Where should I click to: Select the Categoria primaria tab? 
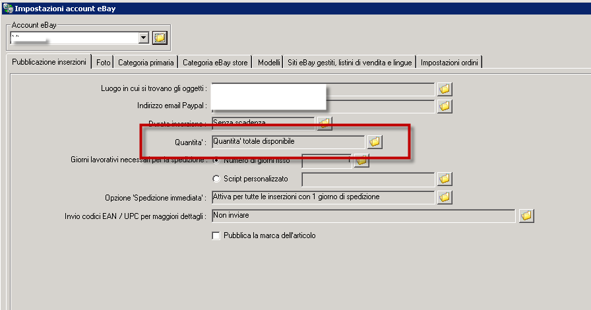pos(146,63)
